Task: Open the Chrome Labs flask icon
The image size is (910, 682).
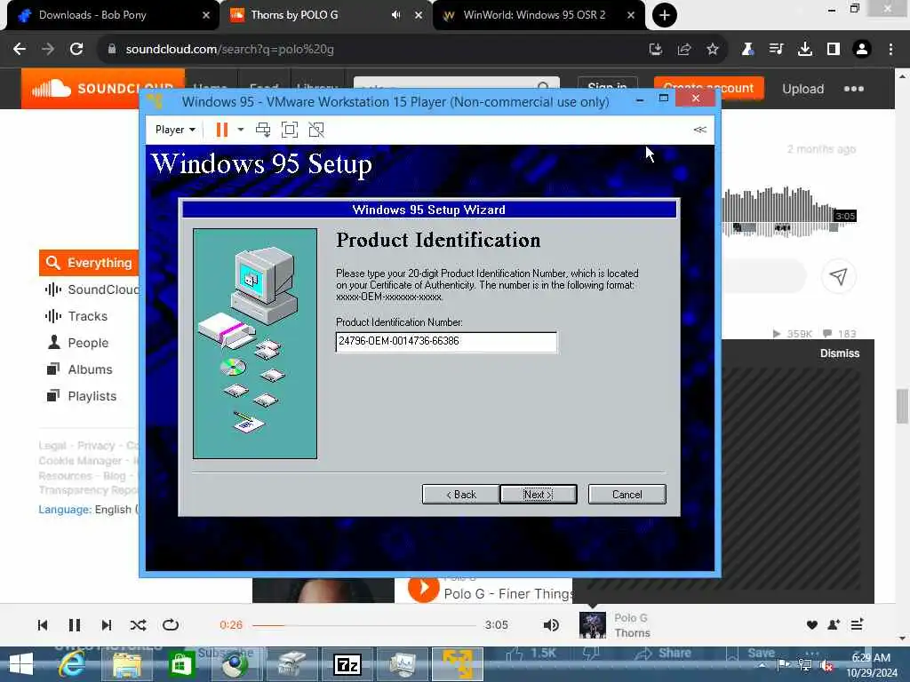Action: tap(747, 50)
